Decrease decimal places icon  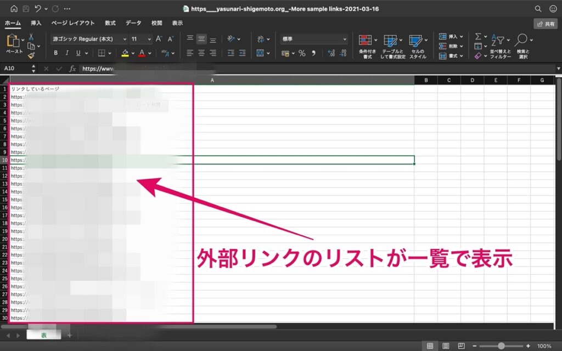(x=343, y=53)
